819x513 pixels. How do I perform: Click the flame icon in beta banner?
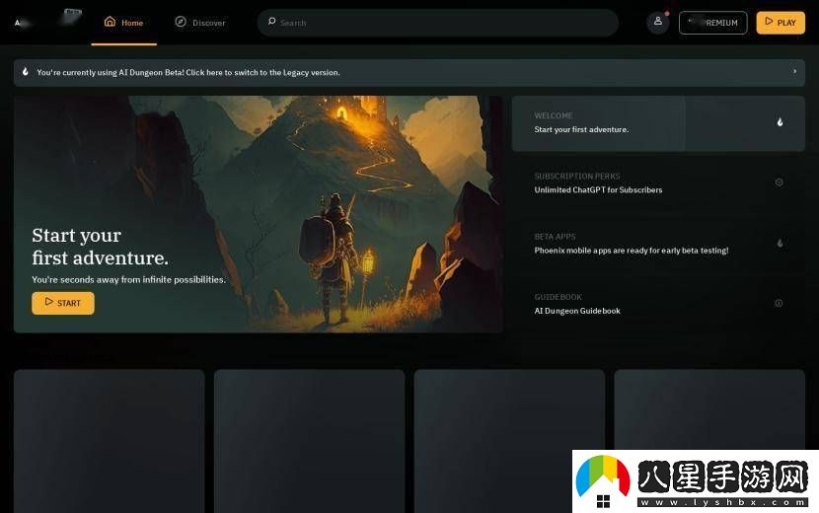26,72
